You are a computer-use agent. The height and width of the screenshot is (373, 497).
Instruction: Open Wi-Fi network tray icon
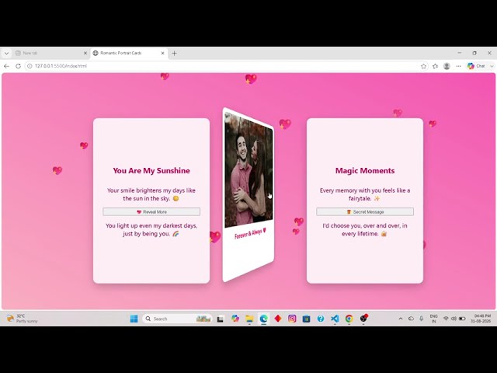[446, 319]
